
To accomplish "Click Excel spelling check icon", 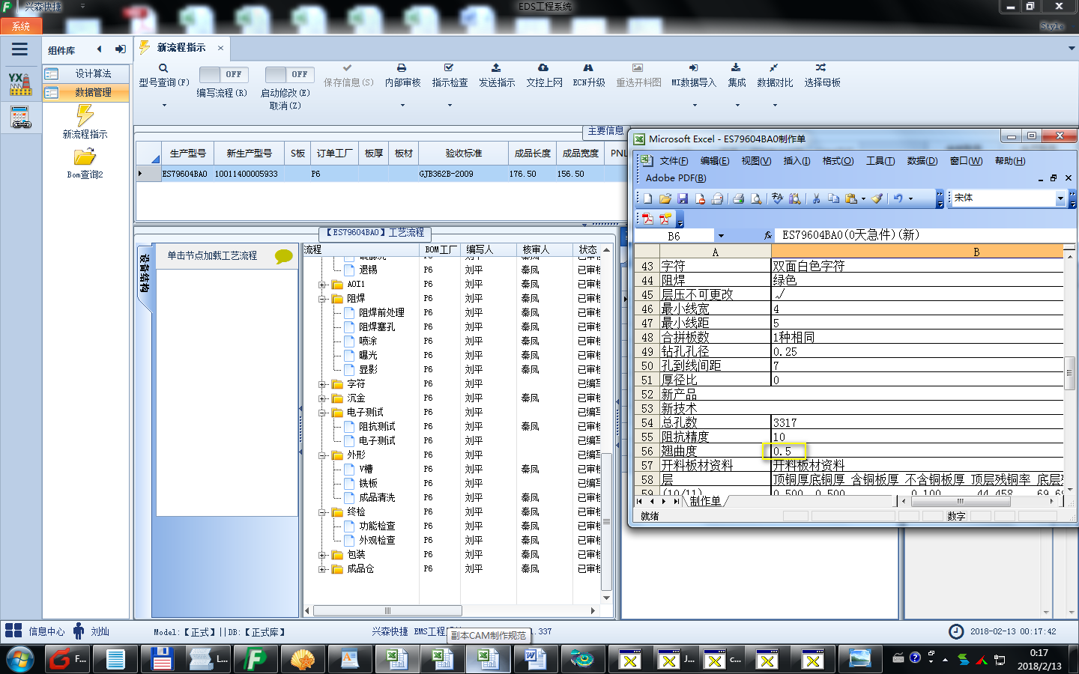I will (777, 198).
